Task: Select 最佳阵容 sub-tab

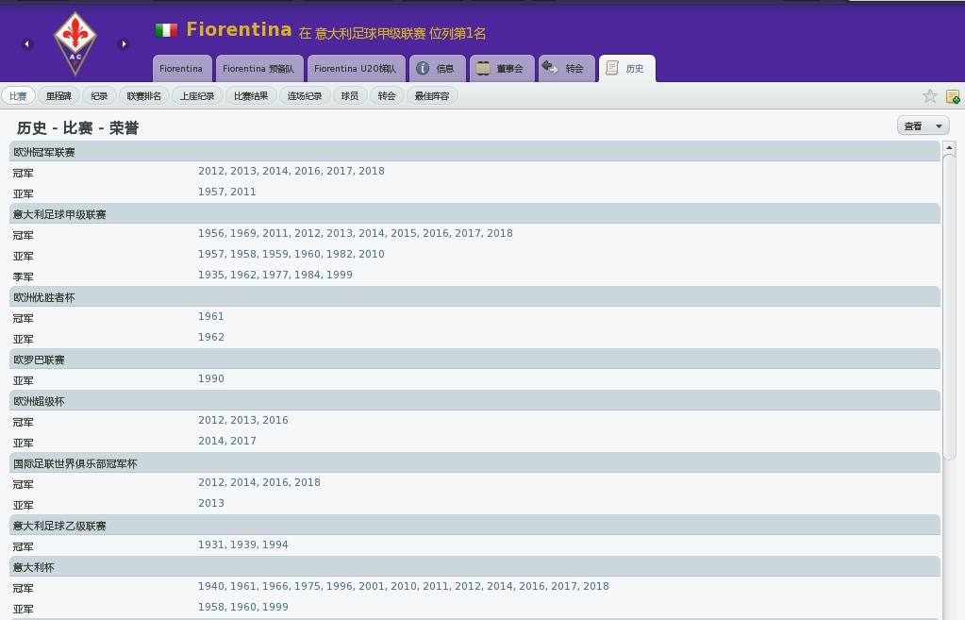Action: [x=432, y=96]
